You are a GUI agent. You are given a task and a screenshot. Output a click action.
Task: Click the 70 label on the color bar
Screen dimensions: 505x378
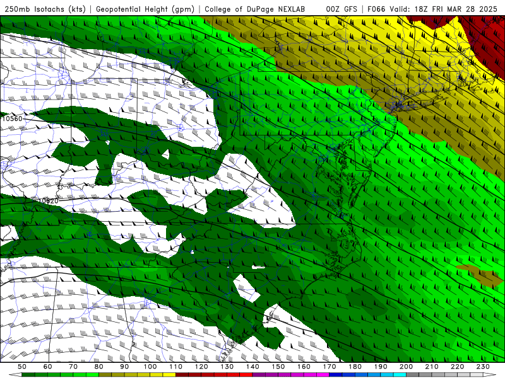coord(73,367)
